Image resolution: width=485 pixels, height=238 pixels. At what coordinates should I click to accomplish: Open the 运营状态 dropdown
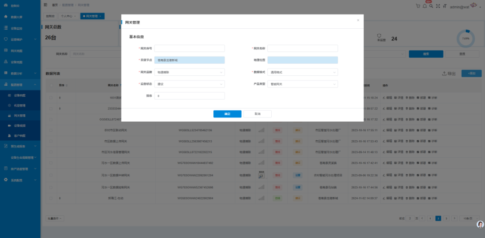click(x=190, y=84)
